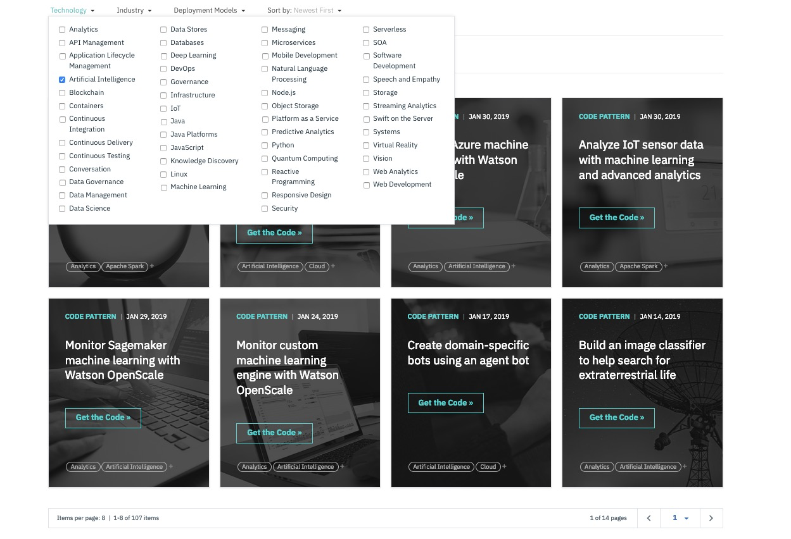Expand tags plus icon on IoT sensor card
This screenshot has height=539, width=791.
[x=666, y=266]
